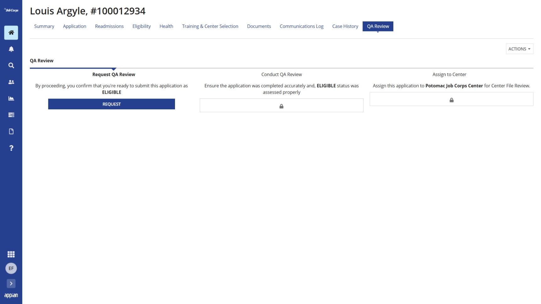
Task: Click locked Conduct QA Review box
Action: (281, 105)
